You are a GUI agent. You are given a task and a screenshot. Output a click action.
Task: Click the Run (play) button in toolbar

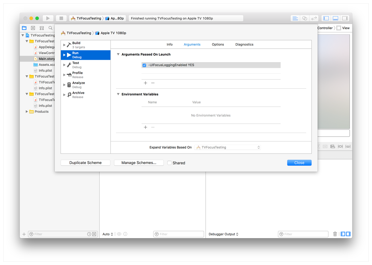(48, 18)
